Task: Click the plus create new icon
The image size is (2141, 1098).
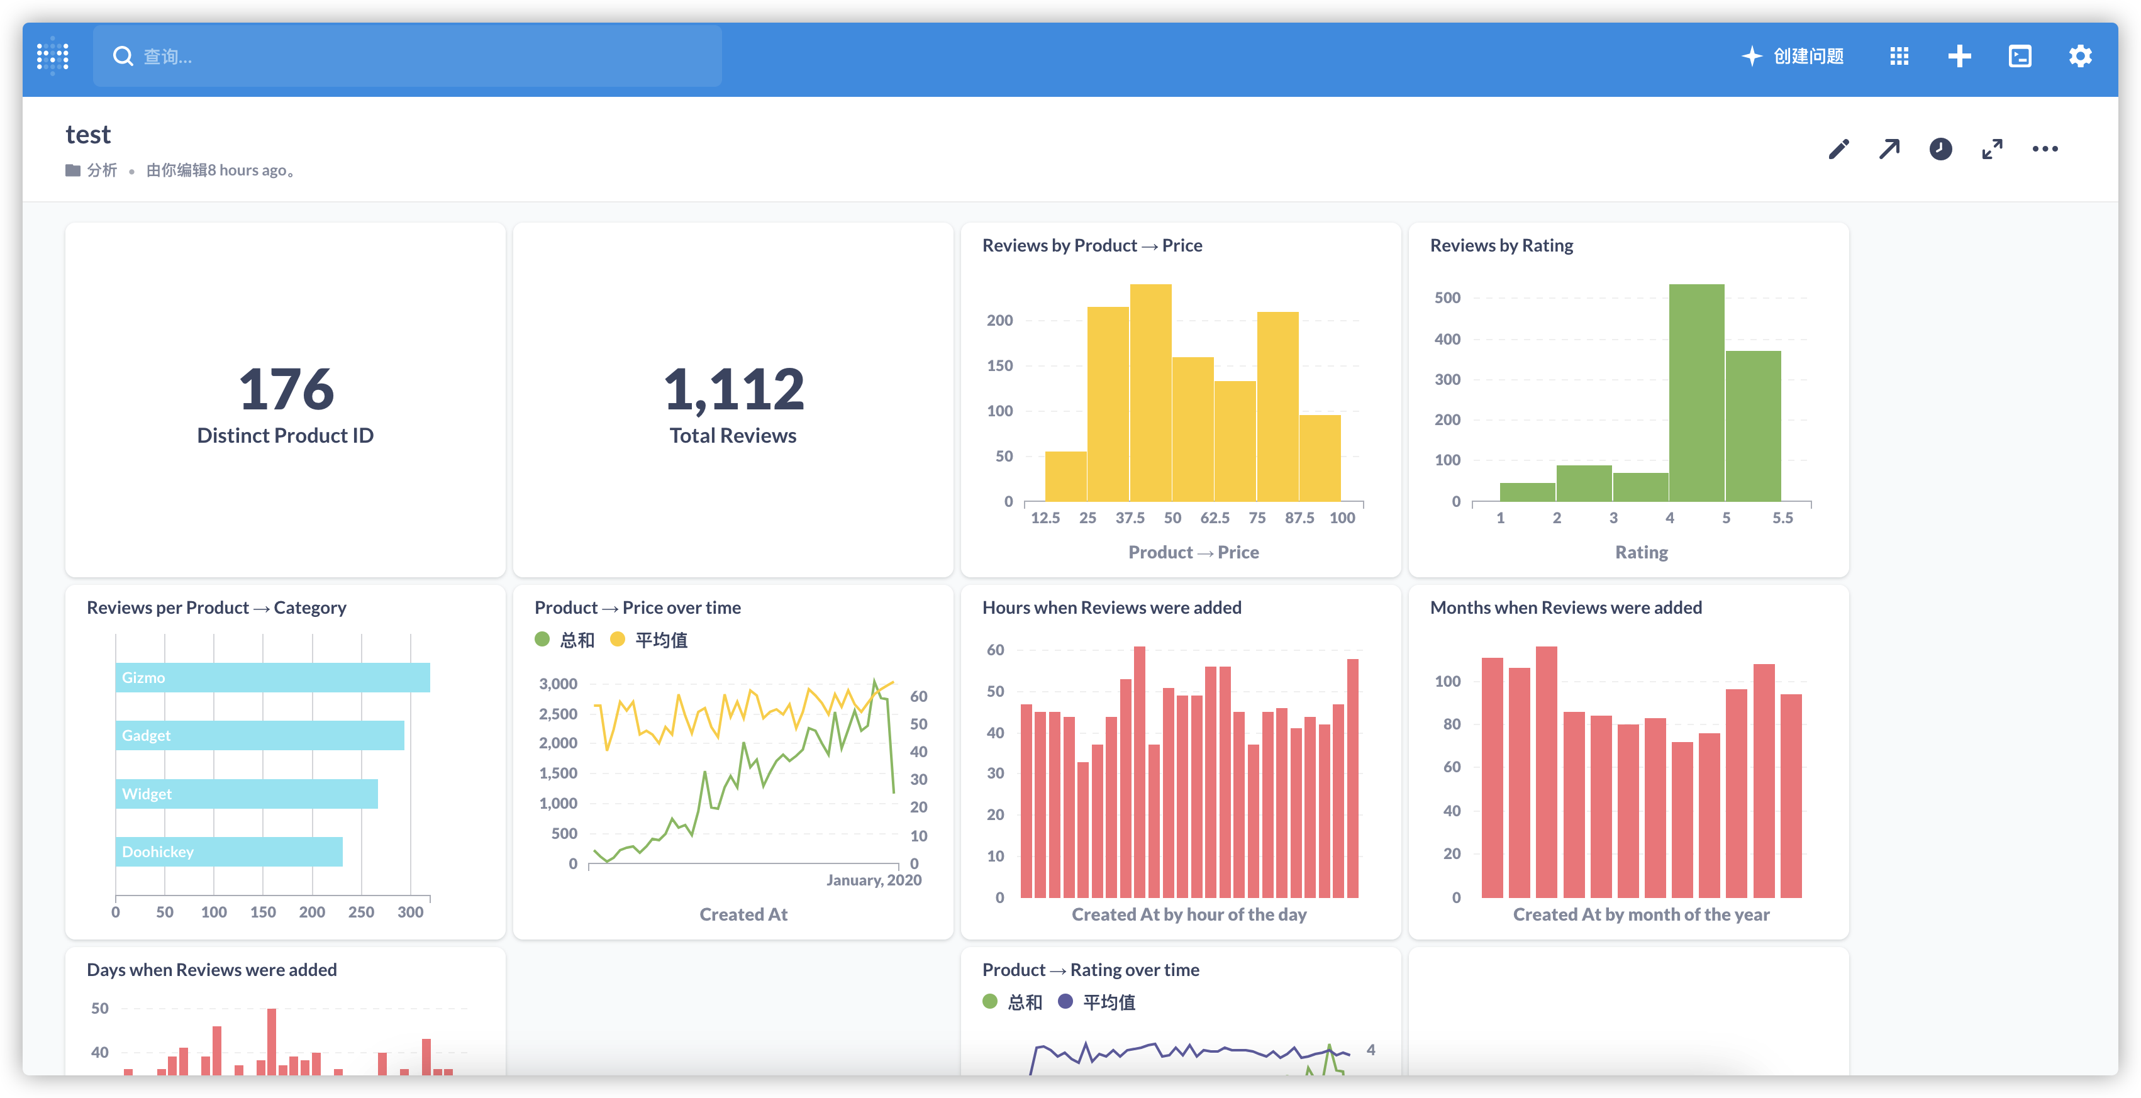Action: [x=1959, y=56]
